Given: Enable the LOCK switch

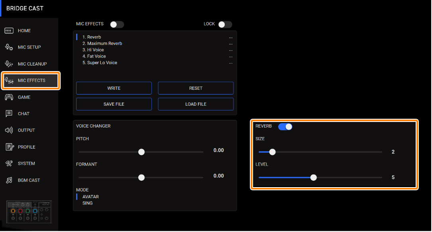Looking at the screenshot, I should click(225, 25).
